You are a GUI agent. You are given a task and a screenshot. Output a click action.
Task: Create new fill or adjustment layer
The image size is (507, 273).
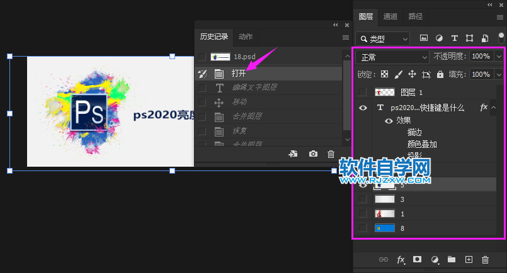[x=435, y=260]
